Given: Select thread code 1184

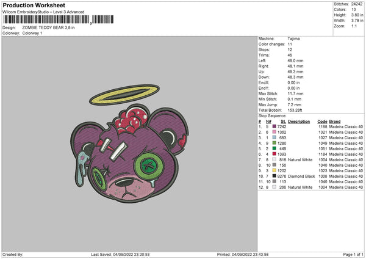Looking at the screenshot, I should 323,154.
